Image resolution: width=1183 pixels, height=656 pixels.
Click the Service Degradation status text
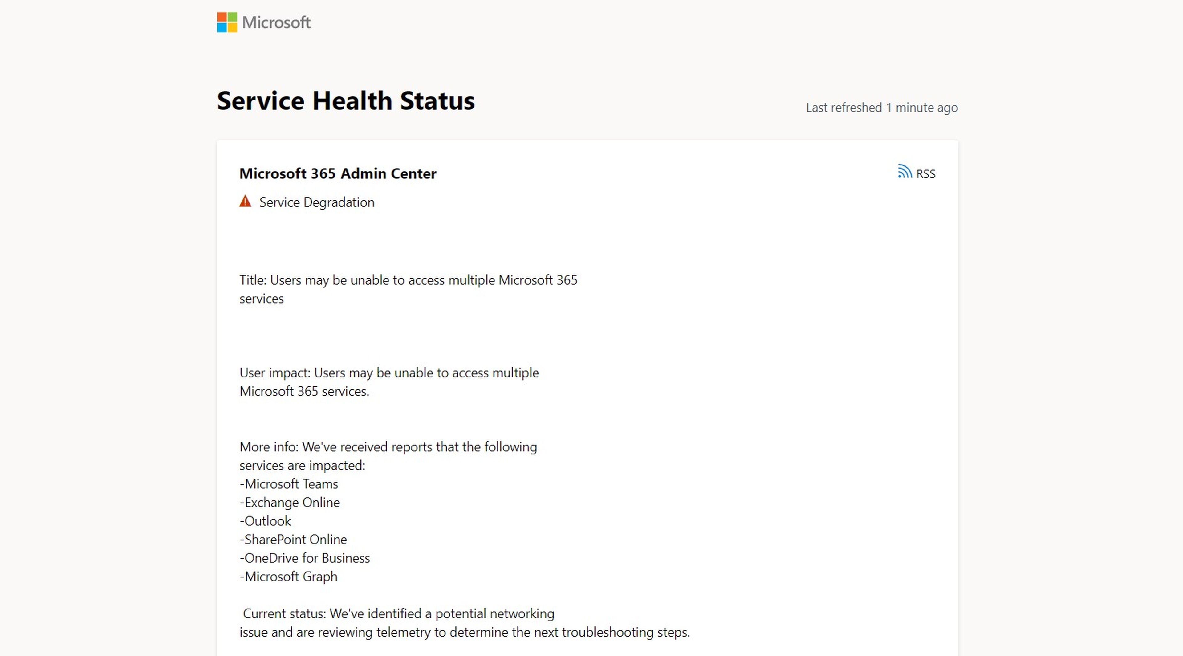[x=317, y=202]
